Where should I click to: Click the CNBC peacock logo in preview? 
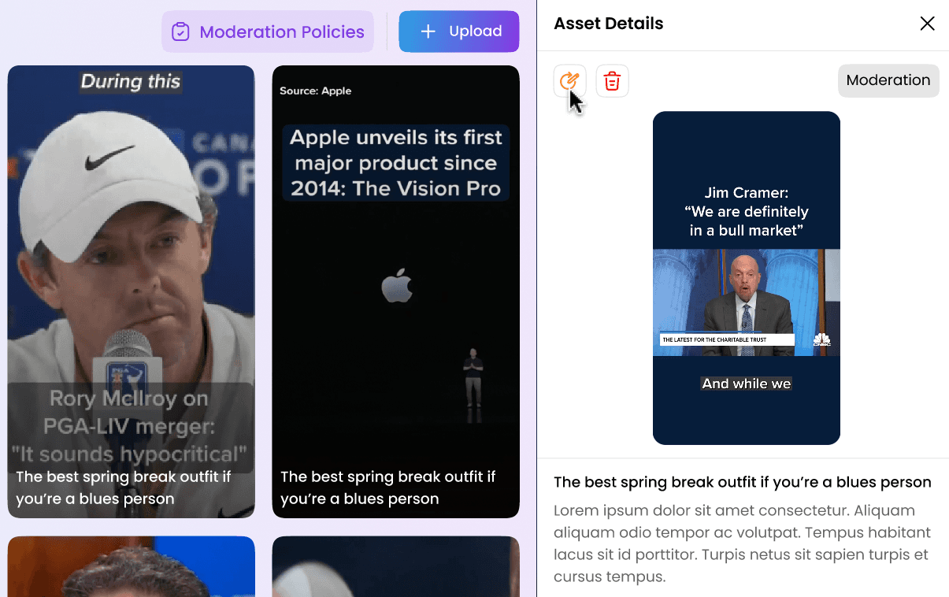pyautogui.click(x=821, y=339)
